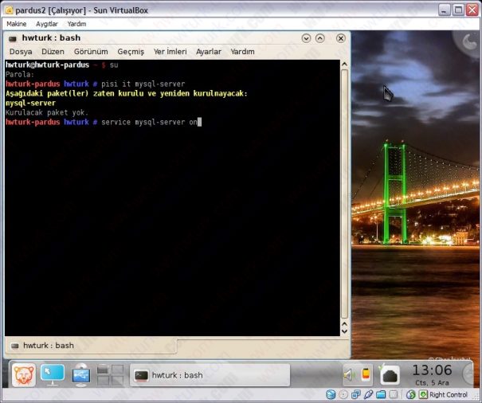Open the Pardus application launcher menu

pos(22,374)
